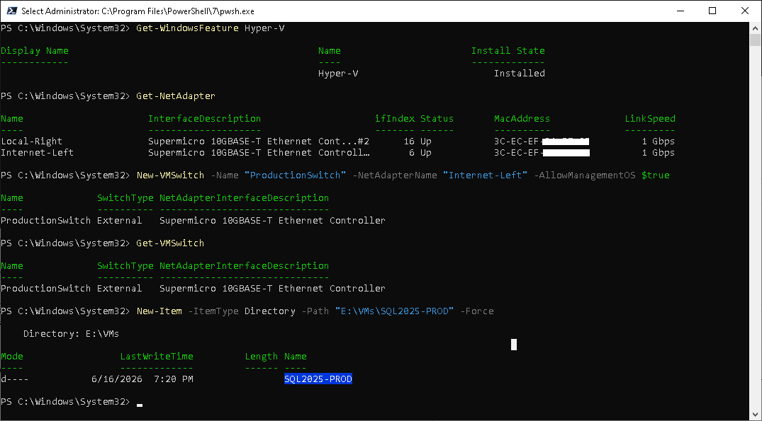The image size is (762, 421).
Task: Click the Mode column header
Action: [11, 356]
